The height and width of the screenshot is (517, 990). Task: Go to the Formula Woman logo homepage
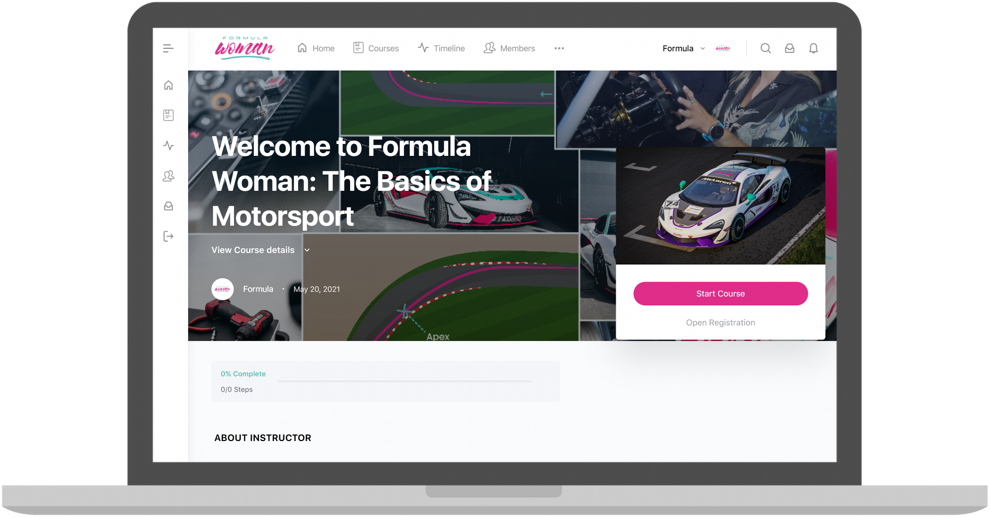(x=244, y=48)
